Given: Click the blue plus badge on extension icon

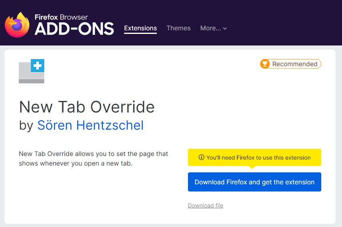Looking at the screenshot, I should click(38, 66).
